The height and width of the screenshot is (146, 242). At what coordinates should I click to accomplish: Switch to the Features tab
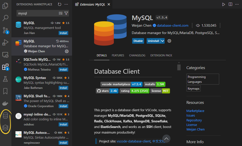118,55
